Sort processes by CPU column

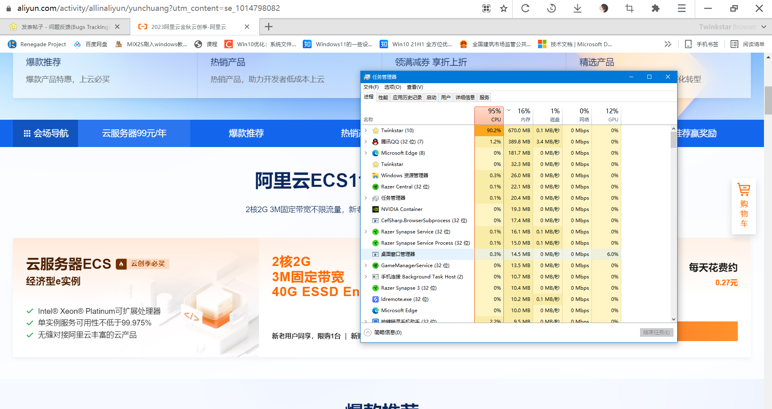tap(489, 115)
